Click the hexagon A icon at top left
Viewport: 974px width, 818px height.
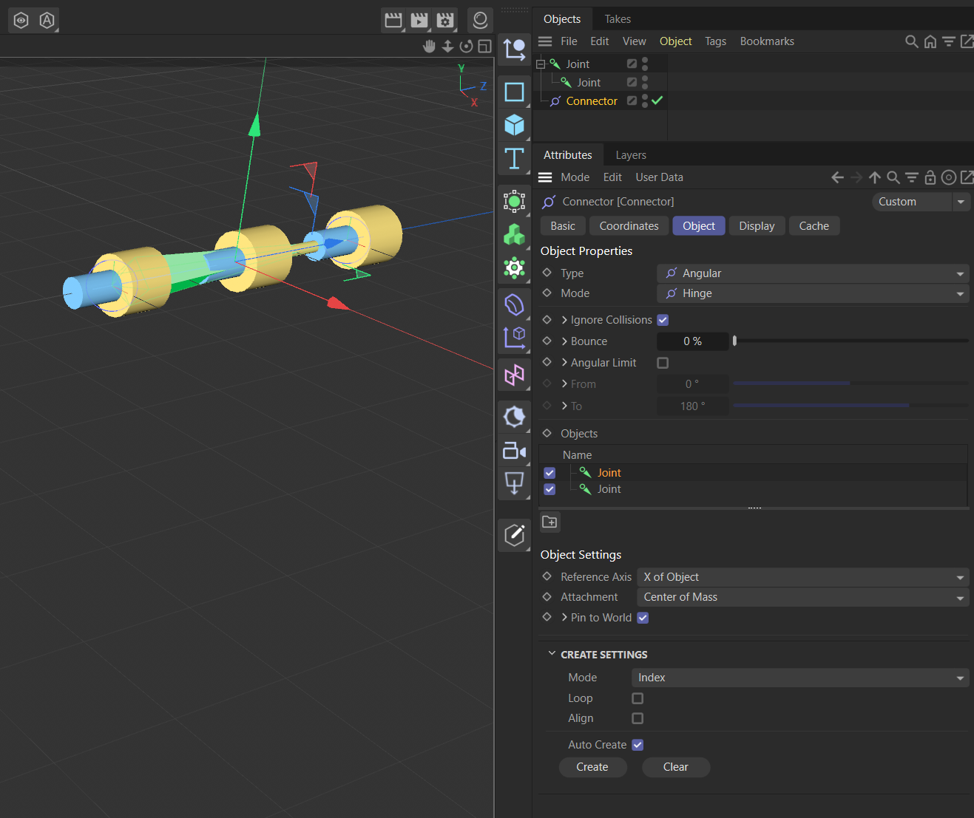(47, 20)
